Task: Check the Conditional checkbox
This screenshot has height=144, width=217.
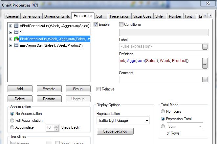Action: tap(121, 24)
